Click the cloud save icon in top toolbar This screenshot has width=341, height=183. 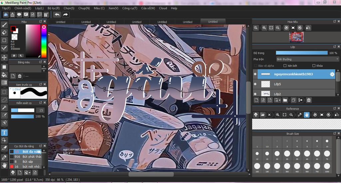click(x=6, y=15)
